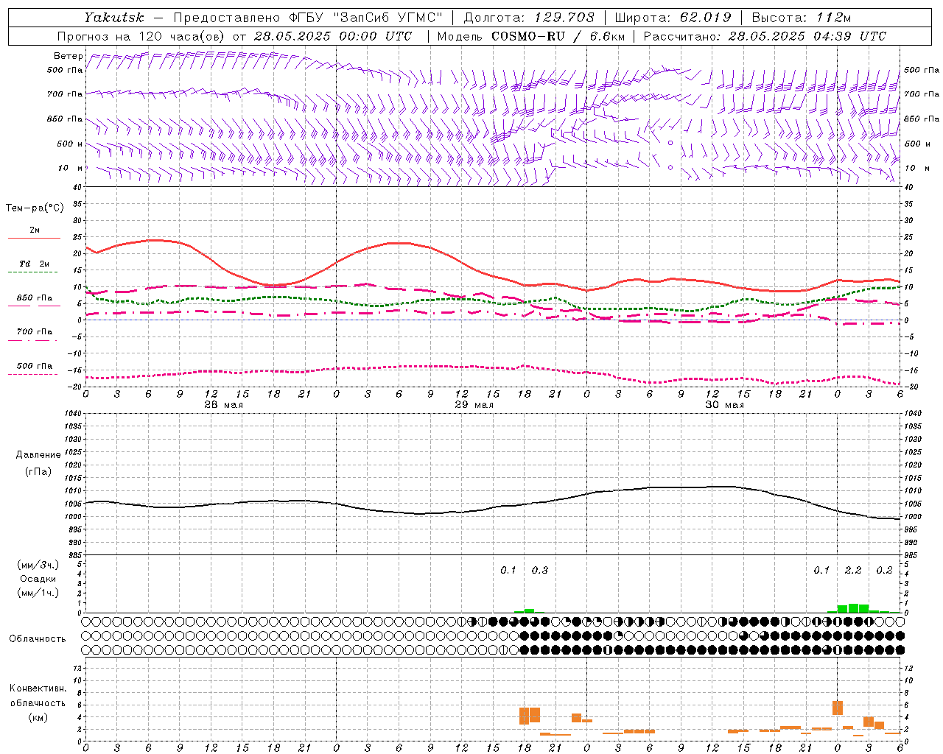Click the '(гПа)' unit under Давление

coord(38,471)
